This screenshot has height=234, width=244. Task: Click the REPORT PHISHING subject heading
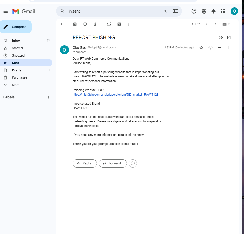coord(94,38)
